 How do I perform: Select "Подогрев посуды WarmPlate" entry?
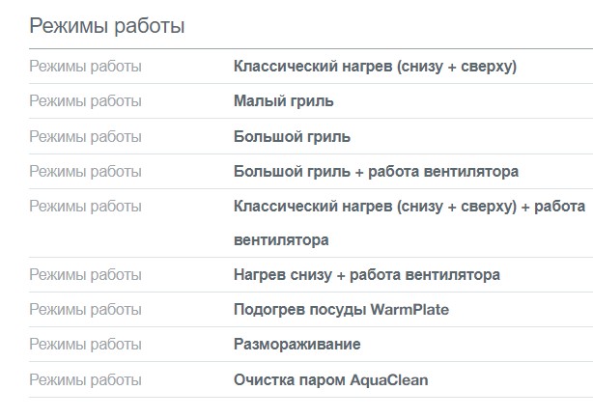click(x=341, y=310)
